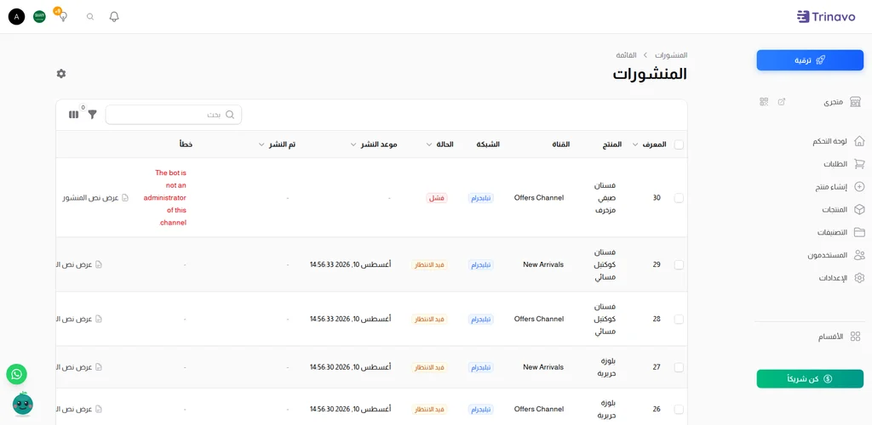Image resolution: width=872 pixels, height=425 pixels.
Task: Click row 26 Offers Channel cell
Action: (x=539, y=410)
